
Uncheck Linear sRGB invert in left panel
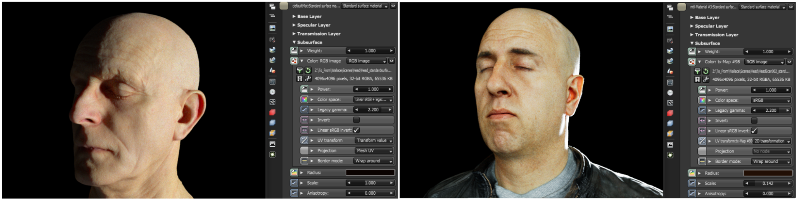pos(356,130)
